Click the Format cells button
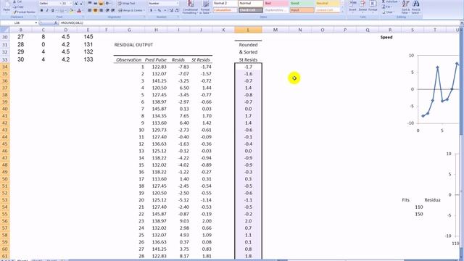The width and height of the screenshot is (464, 261). (x=373, y=7)
